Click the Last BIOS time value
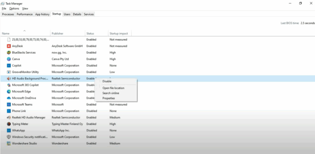Image resolution: width=315 pixels, height=154 pixels. point(308,23)
